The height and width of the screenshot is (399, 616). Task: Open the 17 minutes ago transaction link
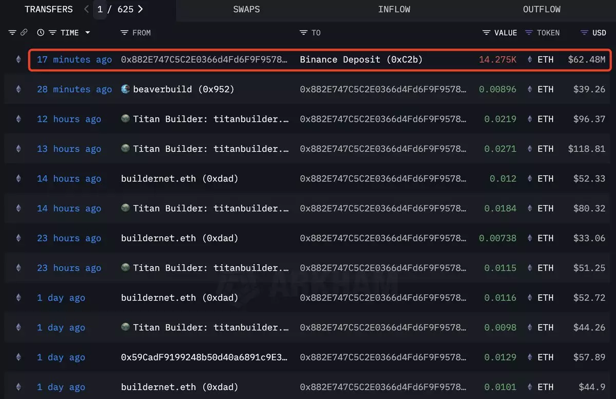(74, 59)
